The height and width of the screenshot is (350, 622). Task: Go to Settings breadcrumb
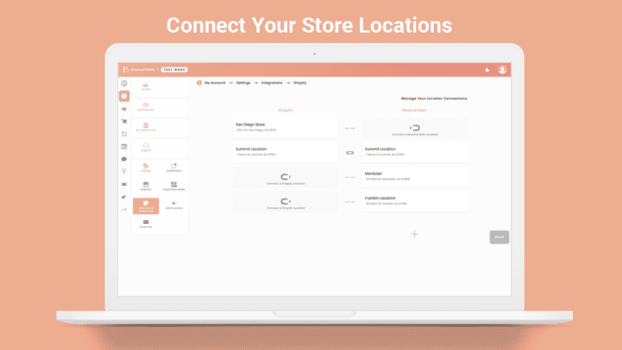243,83
